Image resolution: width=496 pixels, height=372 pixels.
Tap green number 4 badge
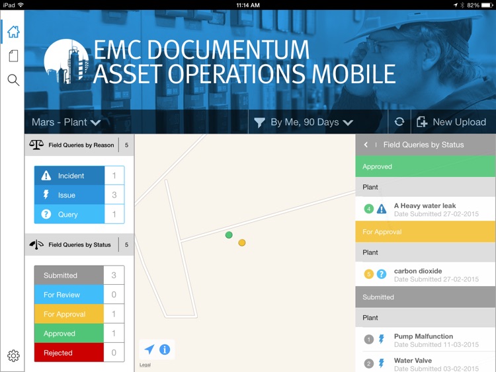(x=368, y=209)
